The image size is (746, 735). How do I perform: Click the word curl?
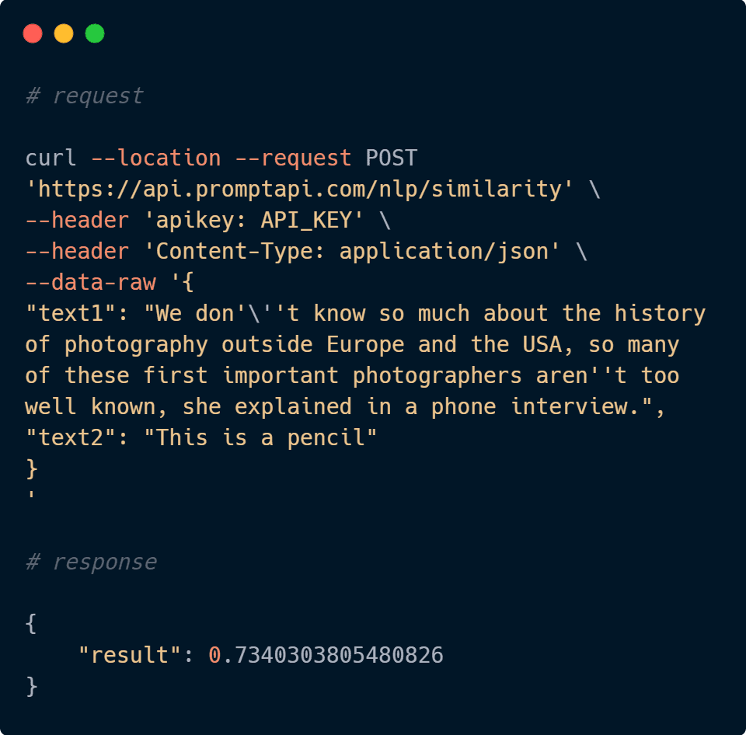[51, 158]
